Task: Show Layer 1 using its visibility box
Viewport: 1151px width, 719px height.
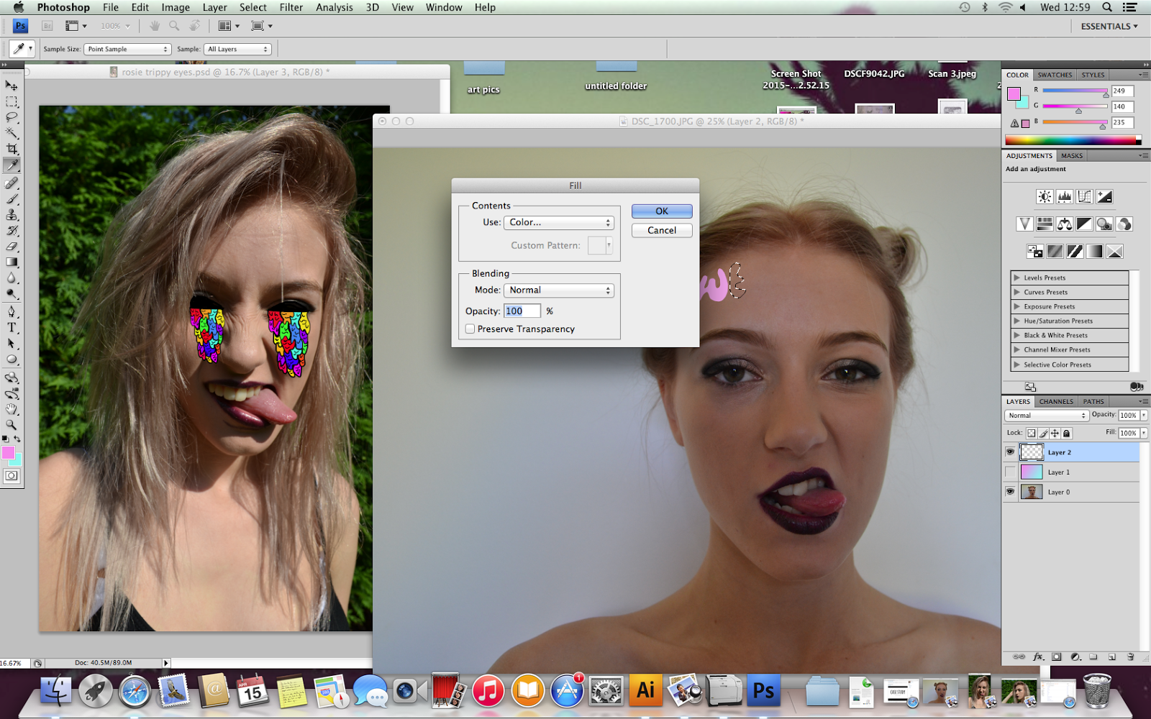Action: [1010, 472]
